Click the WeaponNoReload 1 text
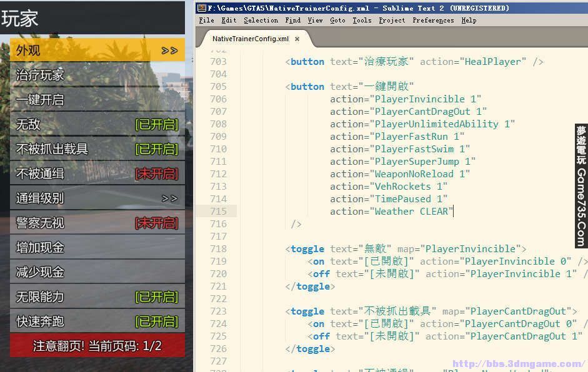The width and height of the screenshot is (588, 372). click(420, 174)
